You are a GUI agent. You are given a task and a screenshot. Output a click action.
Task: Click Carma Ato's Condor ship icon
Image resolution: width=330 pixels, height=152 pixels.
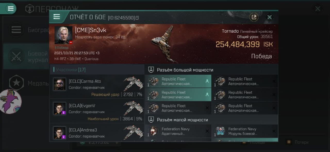pos(133,83)
